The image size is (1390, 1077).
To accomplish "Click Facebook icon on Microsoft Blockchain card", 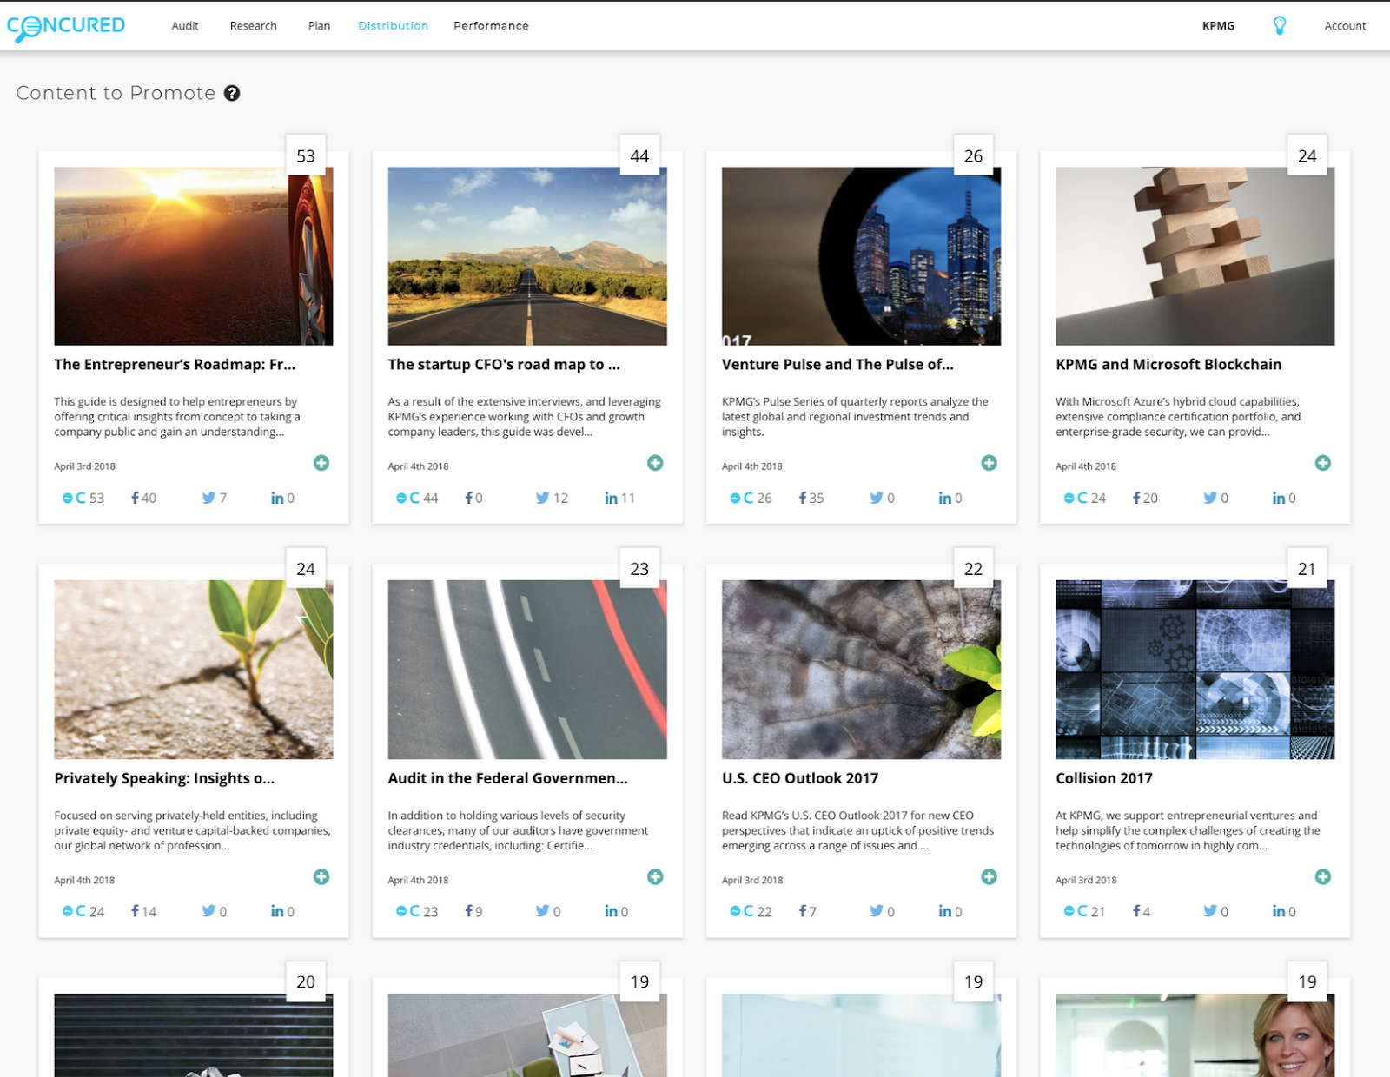I will click(x=1135, y=498).
